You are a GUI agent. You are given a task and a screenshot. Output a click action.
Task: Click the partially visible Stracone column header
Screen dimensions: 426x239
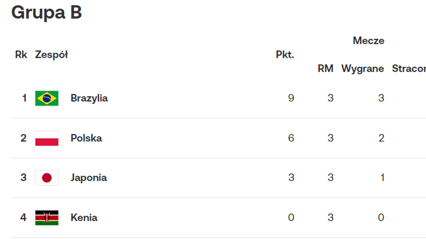(409, 69)
